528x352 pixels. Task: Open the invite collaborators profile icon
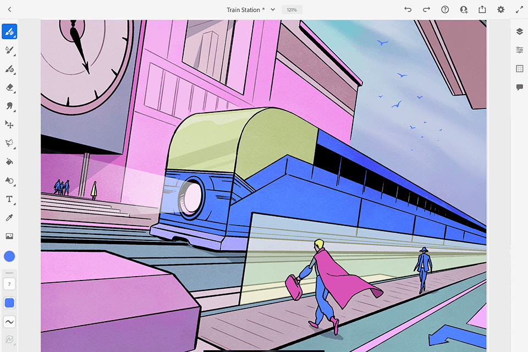coord(464,9)
